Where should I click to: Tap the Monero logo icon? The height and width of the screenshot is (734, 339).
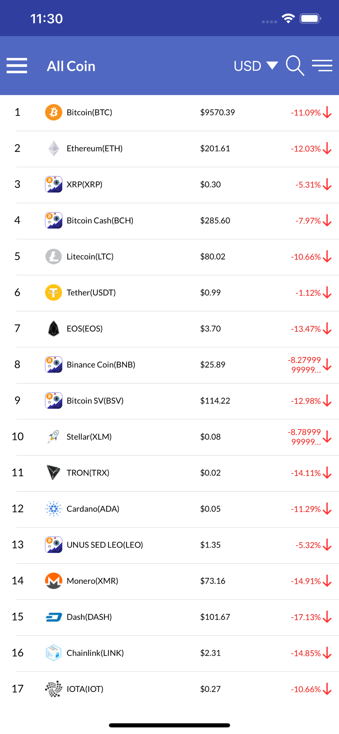tap(54, 581)
